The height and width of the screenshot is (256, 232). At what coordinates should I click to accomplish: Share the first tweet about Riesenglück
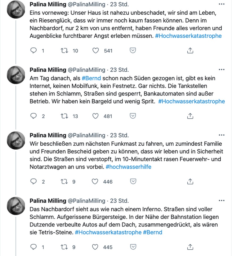tap(190, 50)
